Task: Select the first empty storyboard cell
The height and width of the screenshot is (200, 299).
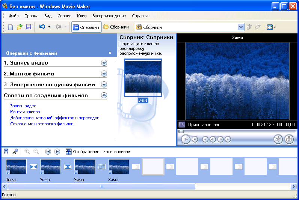Action: click(153, 167)
